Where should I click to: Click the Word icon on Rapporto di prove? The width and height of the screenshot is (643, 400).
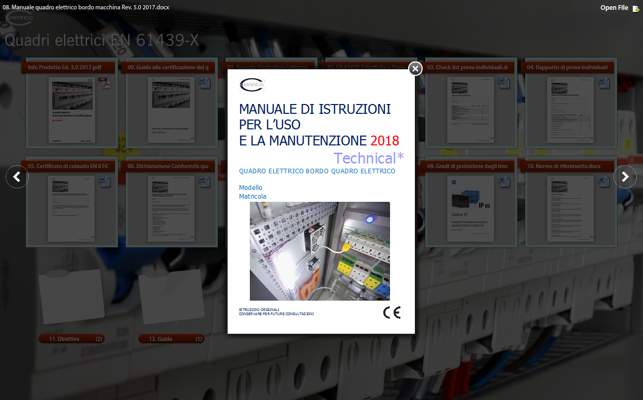click(603, 83)
